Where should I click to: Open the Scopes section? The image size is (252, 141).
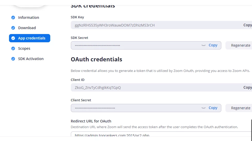point(24,48)
